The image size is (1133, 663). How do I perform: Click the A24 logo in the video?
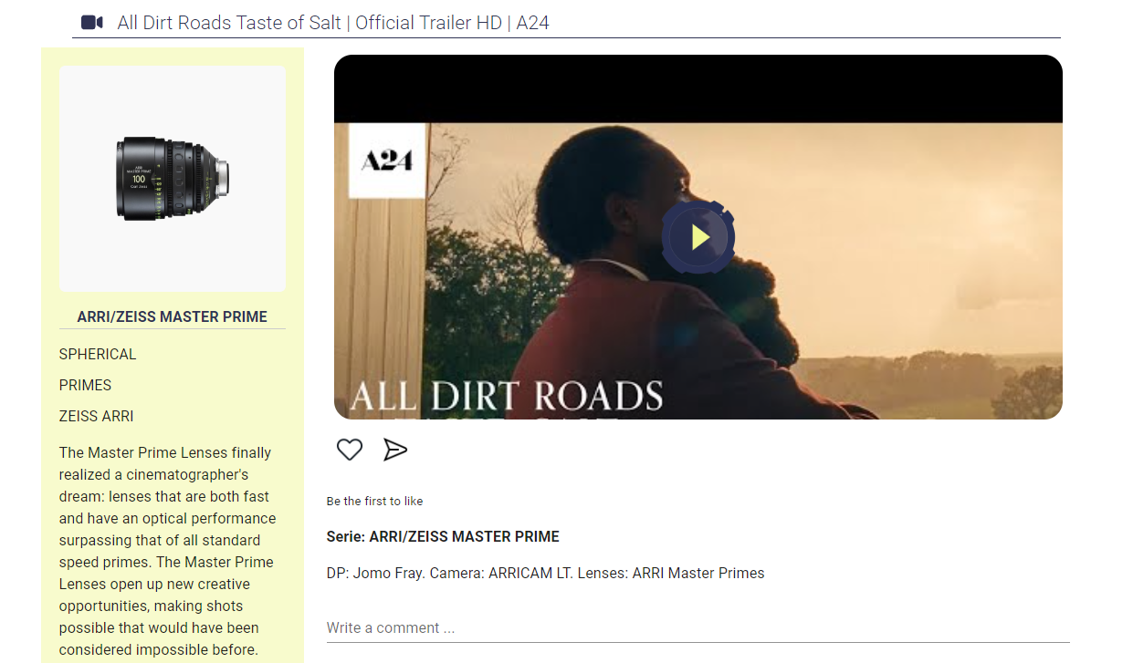(x=387, y=161)
